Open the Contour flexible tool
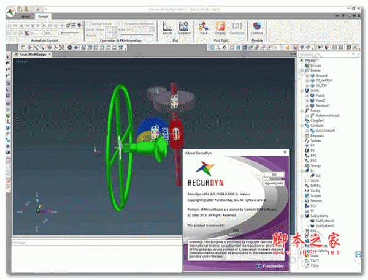The height and width of the screenshot is (280, 368). click(x=257, y=28)
